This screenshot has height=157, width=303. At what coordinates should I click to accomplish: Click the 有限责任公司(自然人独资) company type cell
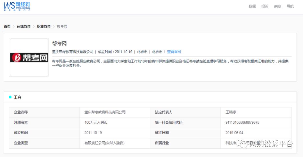(x=104, y=143)
